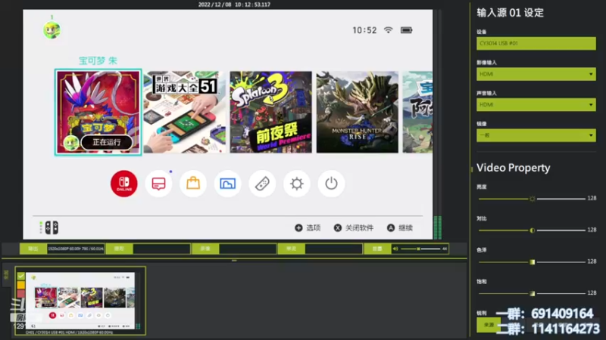Click the Video Property heading
Screen dimensions: 606x340
514,168
